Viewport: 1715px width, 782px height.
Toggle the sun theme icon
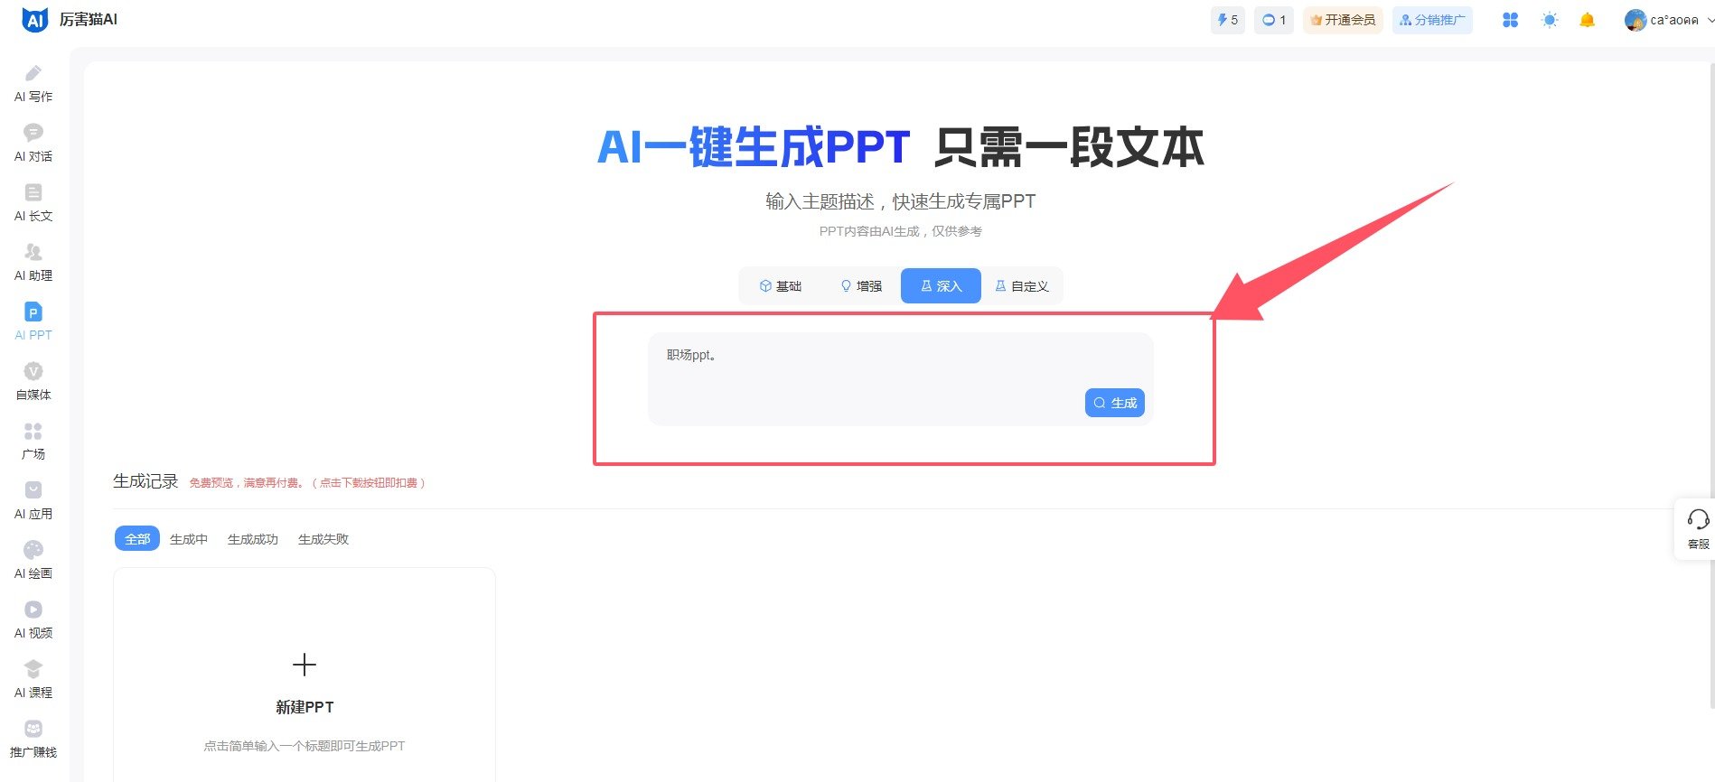click(1550, 20)
